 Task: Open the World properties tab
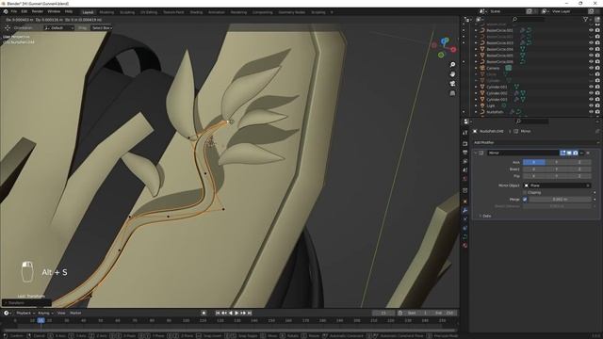[x=464, y=179]
